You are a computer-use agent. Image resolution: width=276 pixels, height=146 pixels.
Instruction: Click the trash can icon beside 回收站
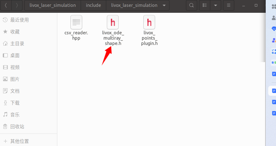click(5, 126)
